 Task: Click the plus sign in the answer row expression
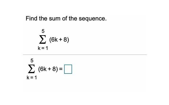(49, 69)
